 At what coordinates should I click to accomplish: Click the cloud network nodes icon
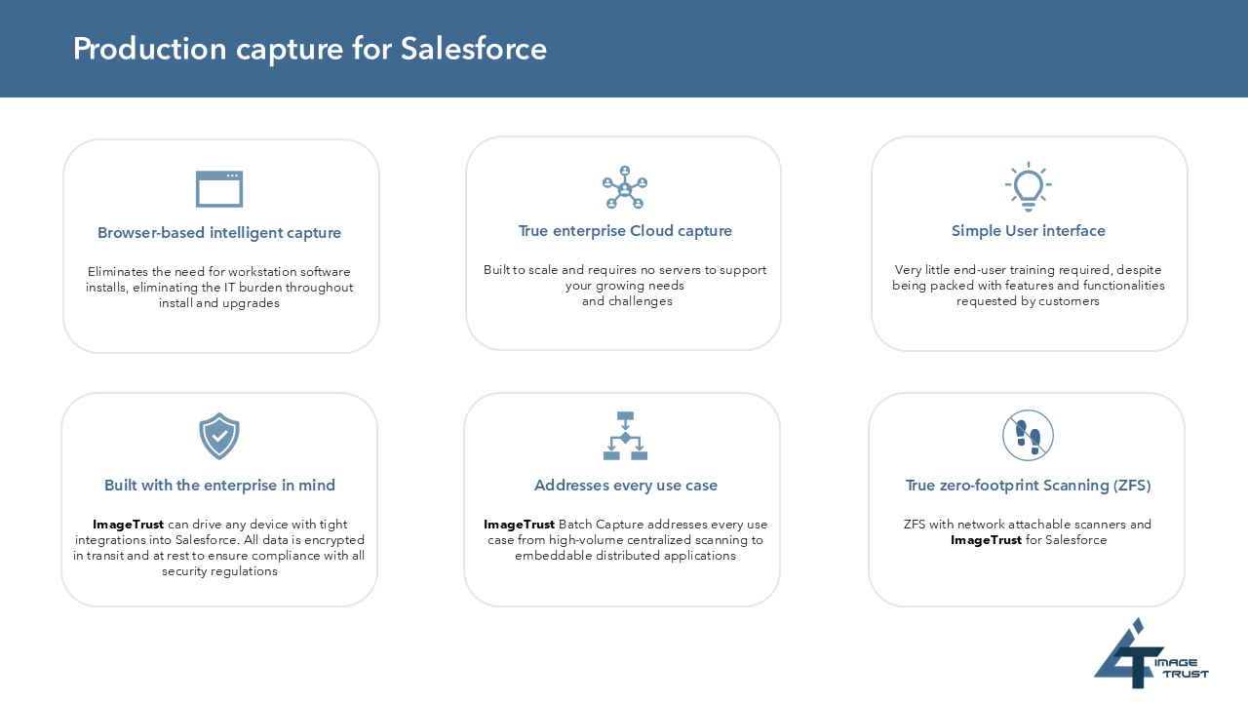coord(624,187)
